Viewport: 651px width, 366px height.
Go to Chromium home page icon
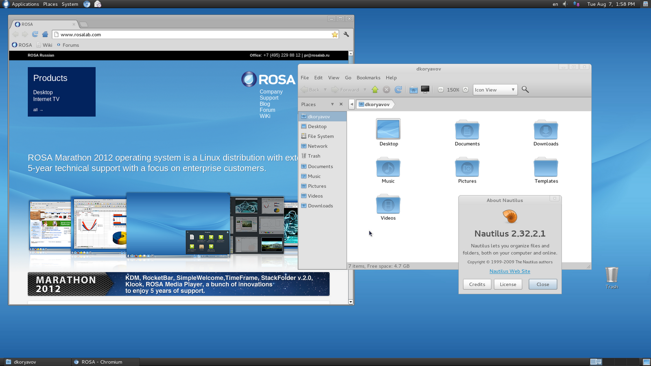(45, 35)
